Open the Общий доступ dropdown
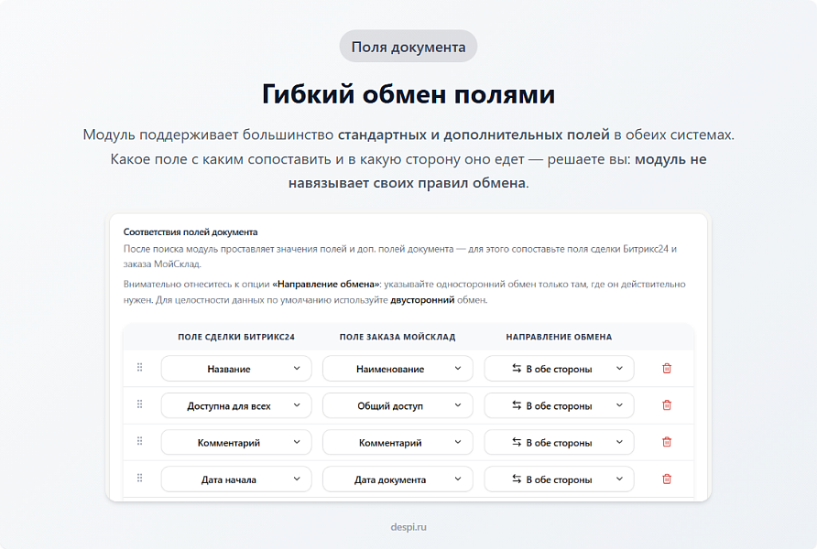This screenshot has height=549, width=817. [x=398, y=405]
